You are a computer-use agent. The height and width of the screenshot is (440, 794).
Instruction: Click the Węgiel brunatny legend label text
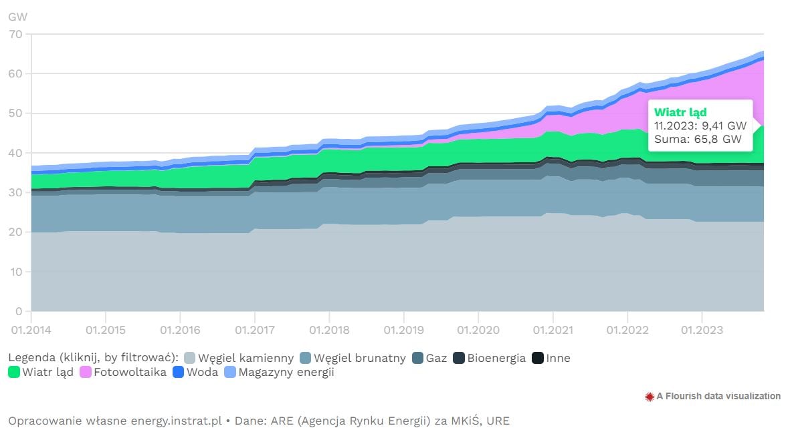point(359,358)
